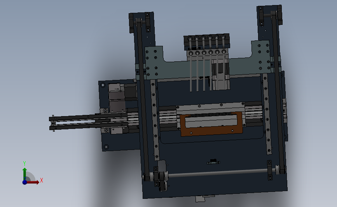Click the red X axis arrow of the triad
The image size is (337, 207).
33,182
